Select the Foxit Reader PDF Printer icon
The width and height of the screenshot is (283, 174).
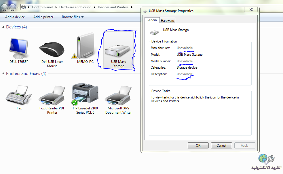click(52, 95)
